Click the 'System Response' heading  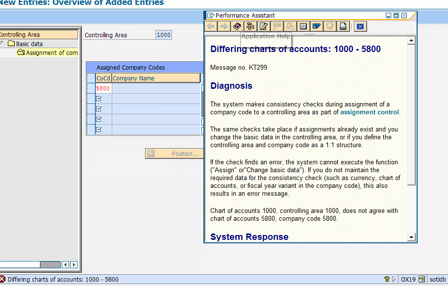click(249, 237)
